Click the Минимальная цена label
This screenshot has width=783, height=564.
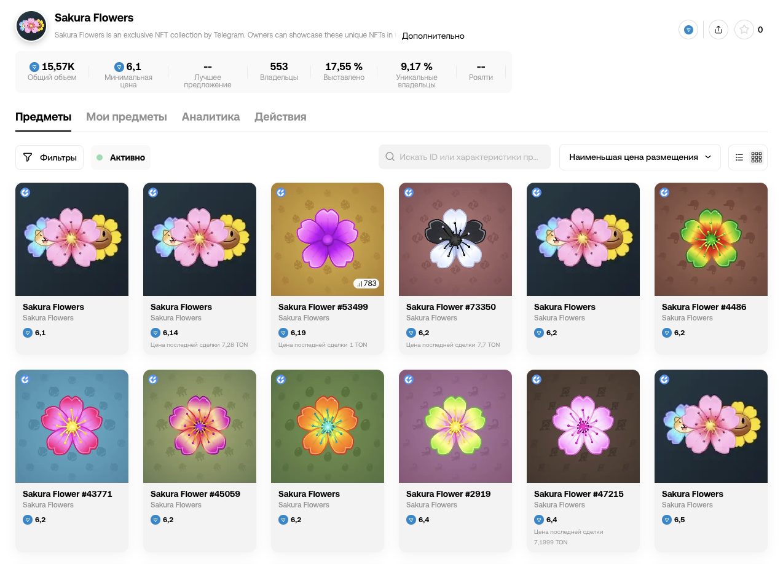click(x=128, y=81)
